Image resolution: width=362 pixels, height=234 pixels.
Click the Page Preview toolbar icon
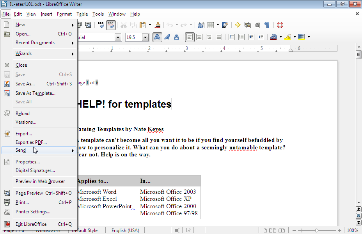tap(88, 25)
